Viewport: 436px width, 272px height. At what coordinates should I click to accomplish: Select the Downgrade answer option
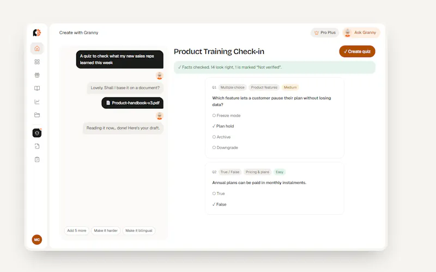click(225, 147)
